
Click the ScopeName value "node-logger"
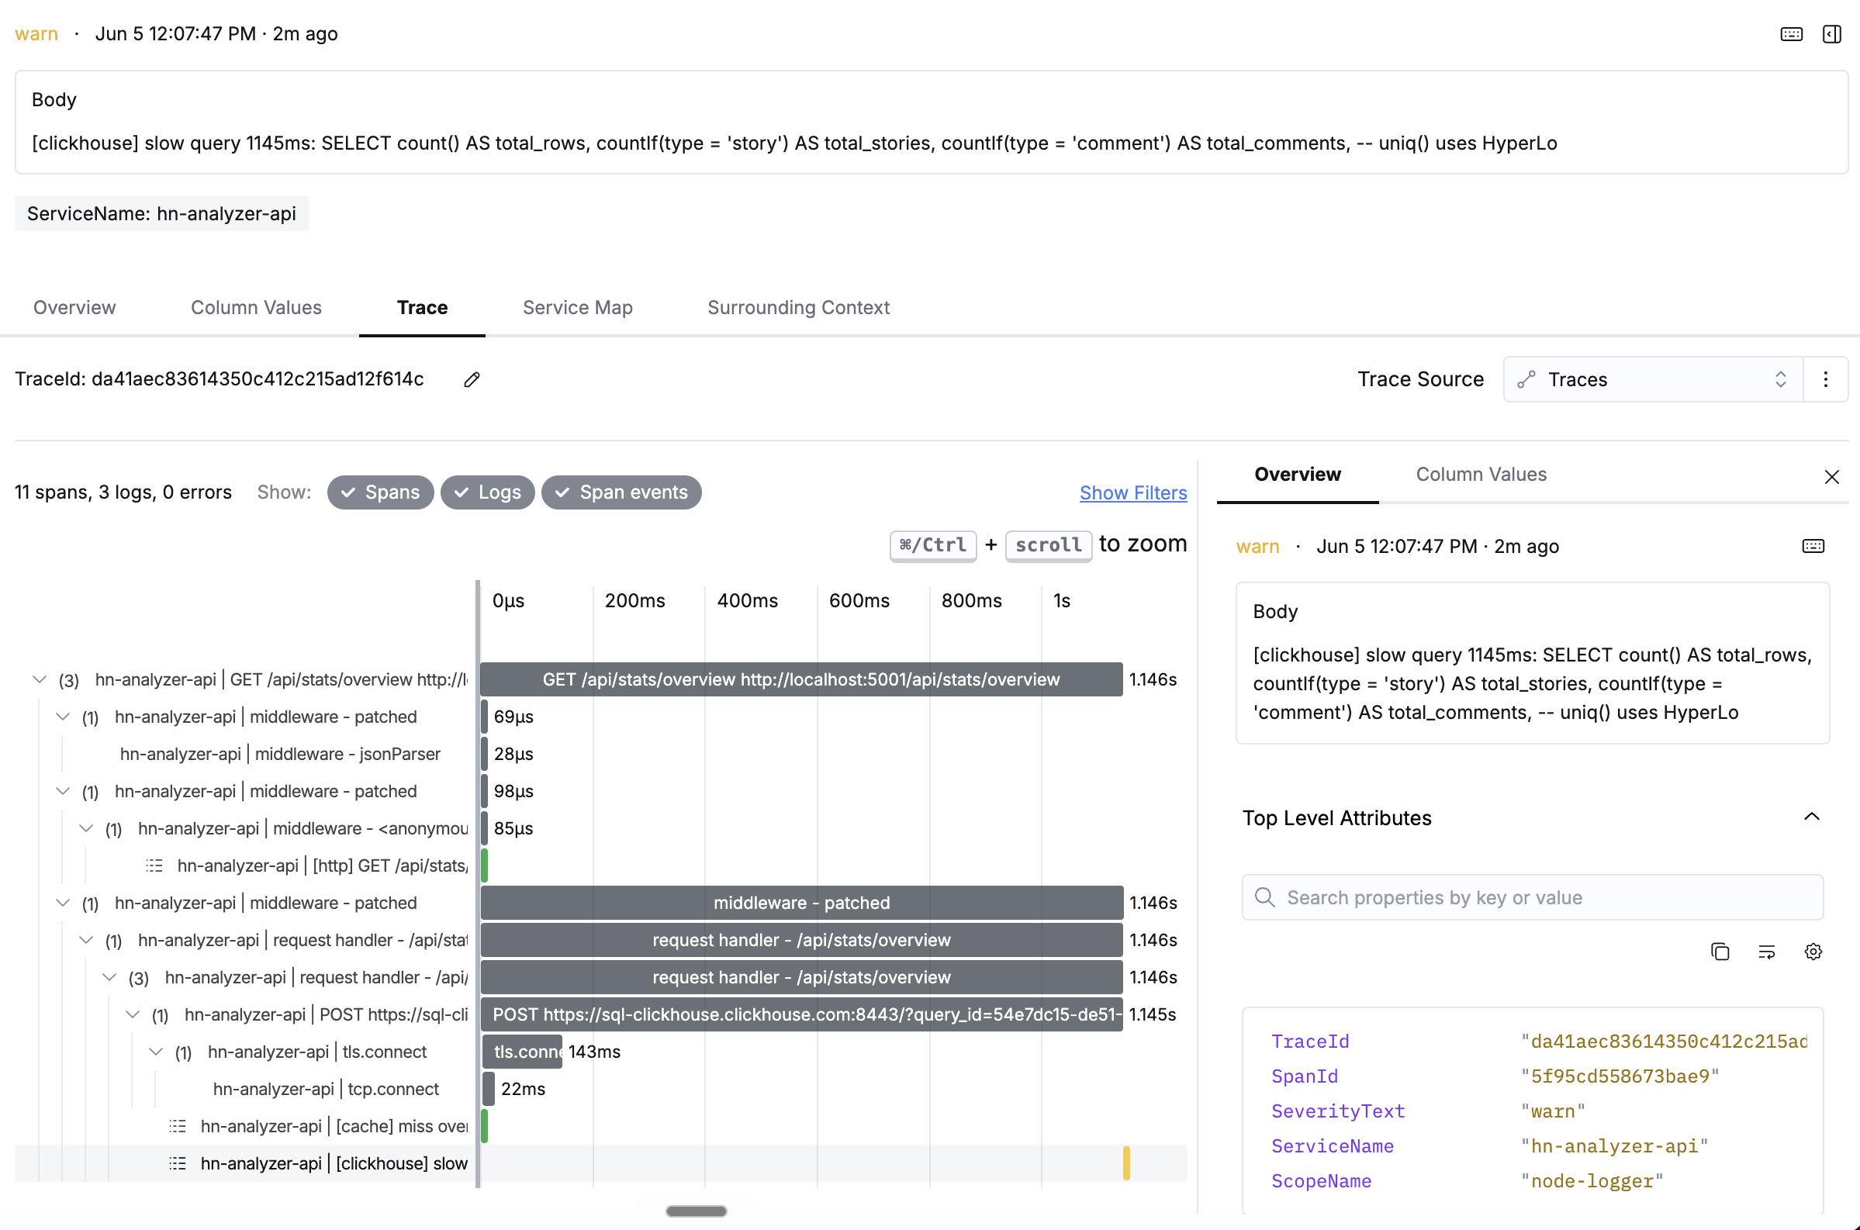[1592, 1181]
